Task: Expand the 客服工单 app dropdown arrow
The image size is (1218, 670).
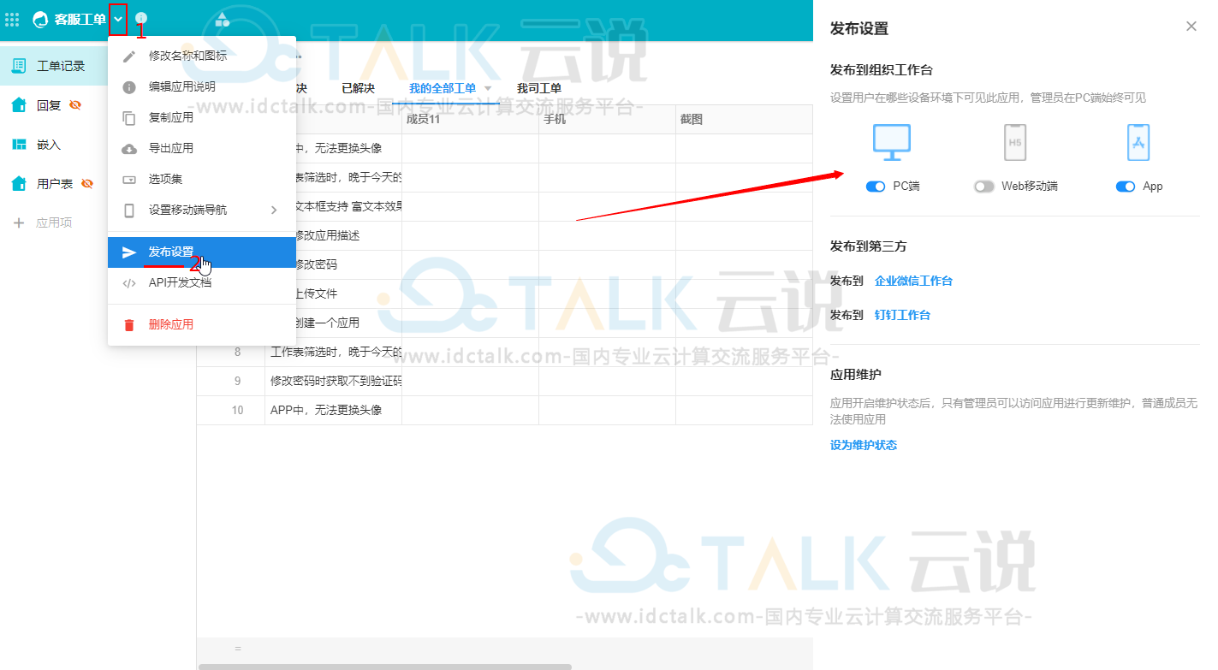Action: [x=118, y=19]
